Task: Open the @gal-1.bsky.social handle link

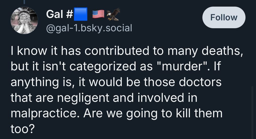Action: click(89, 28)
